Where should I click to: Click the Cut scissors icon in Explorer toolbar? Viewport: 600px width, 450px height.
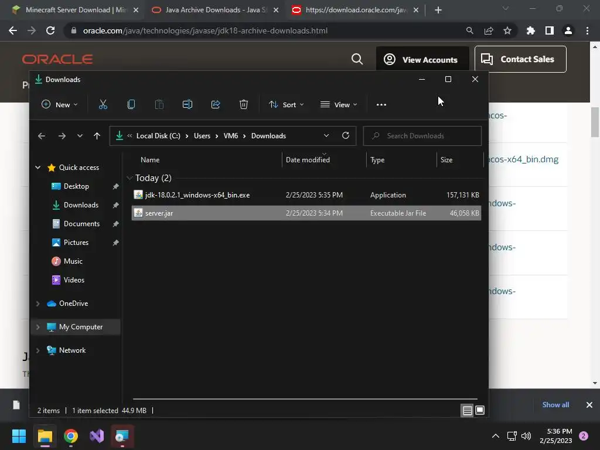103,104
